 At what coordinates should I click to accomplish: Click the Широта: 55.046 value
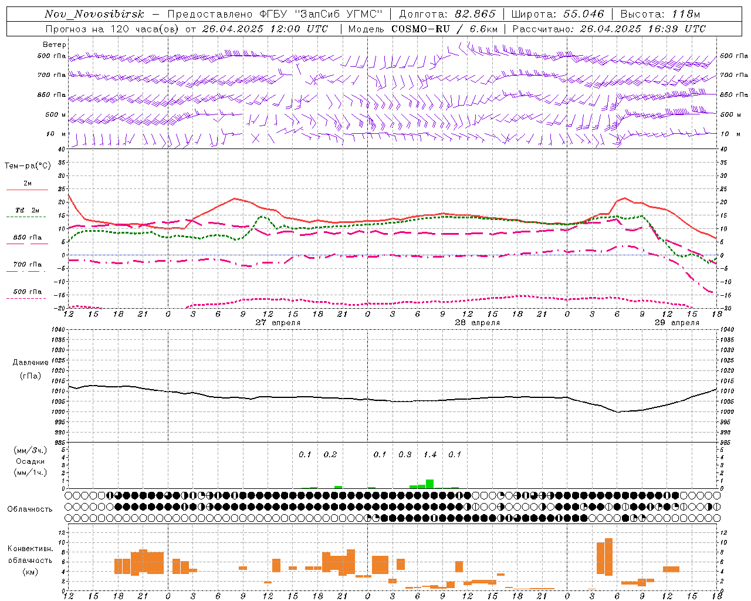pyautogui.click(x=558, y=14)
